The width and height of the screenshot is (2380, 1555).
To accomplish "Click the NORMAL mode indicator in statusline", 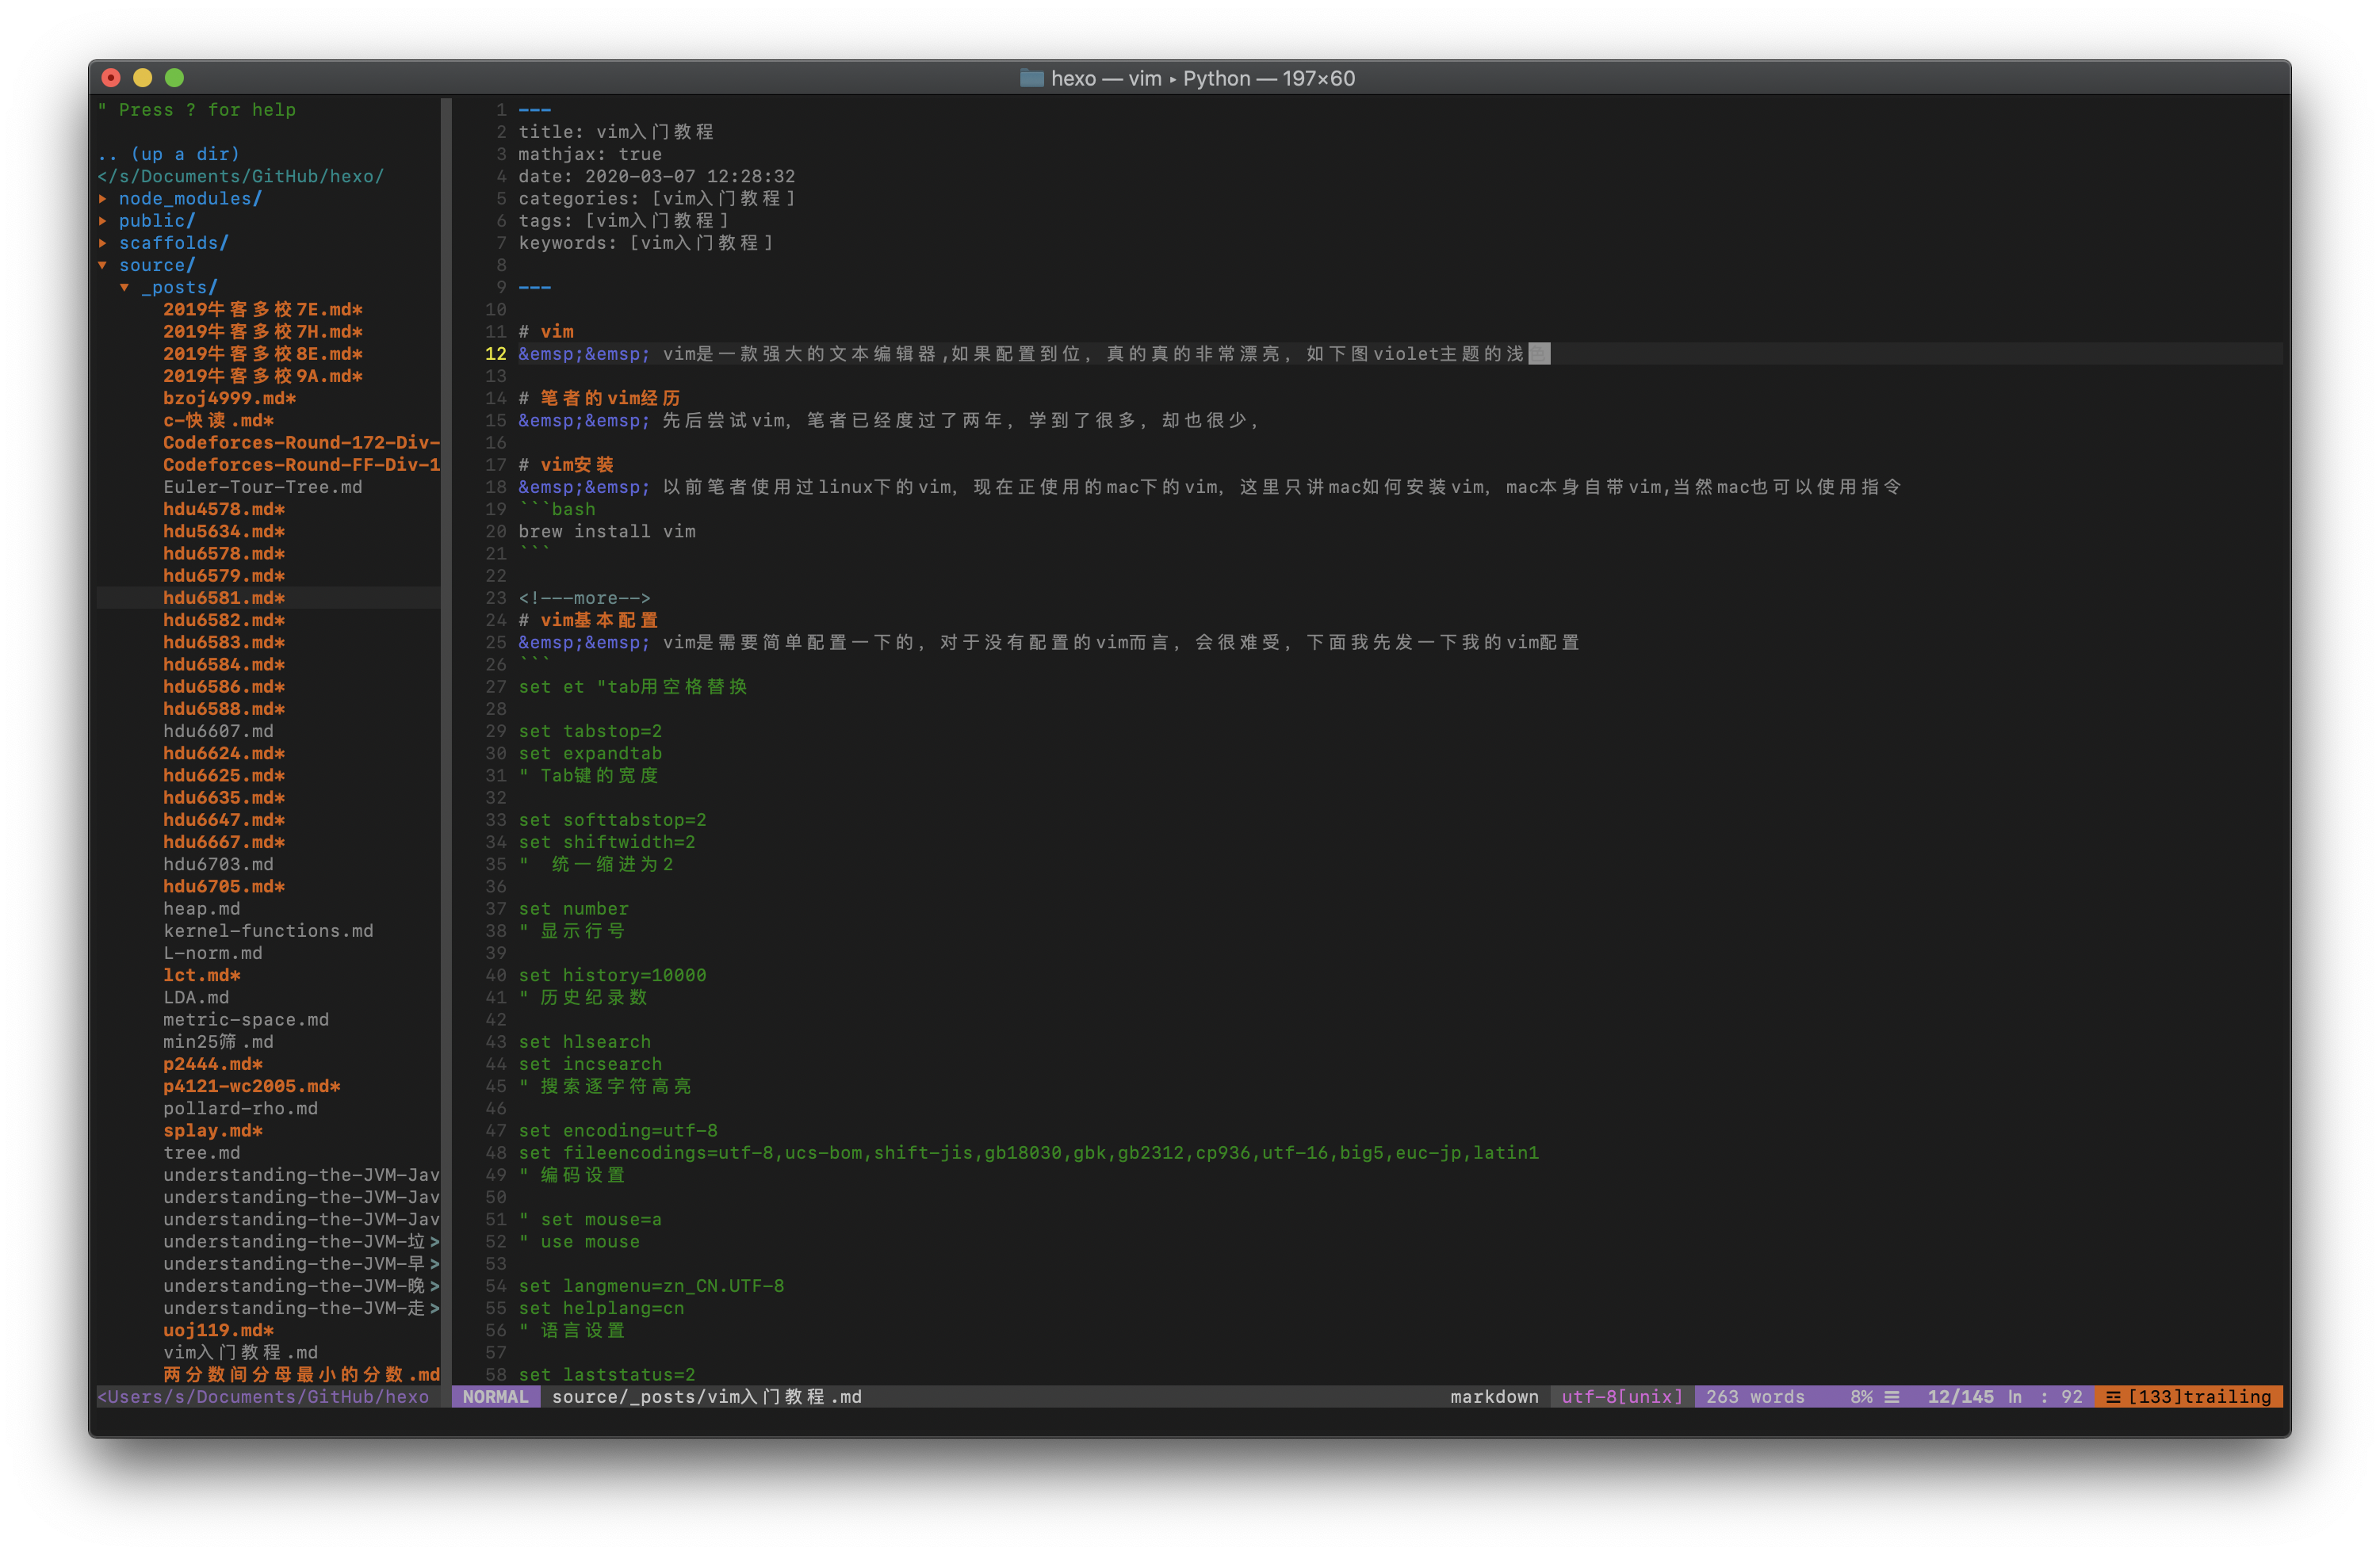I will [495, 1397].
